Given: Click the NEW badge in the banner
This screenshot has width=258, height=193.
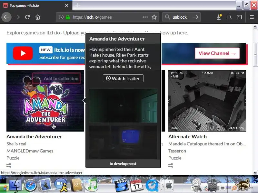Looking at the screenshot, I should [46, 50].
